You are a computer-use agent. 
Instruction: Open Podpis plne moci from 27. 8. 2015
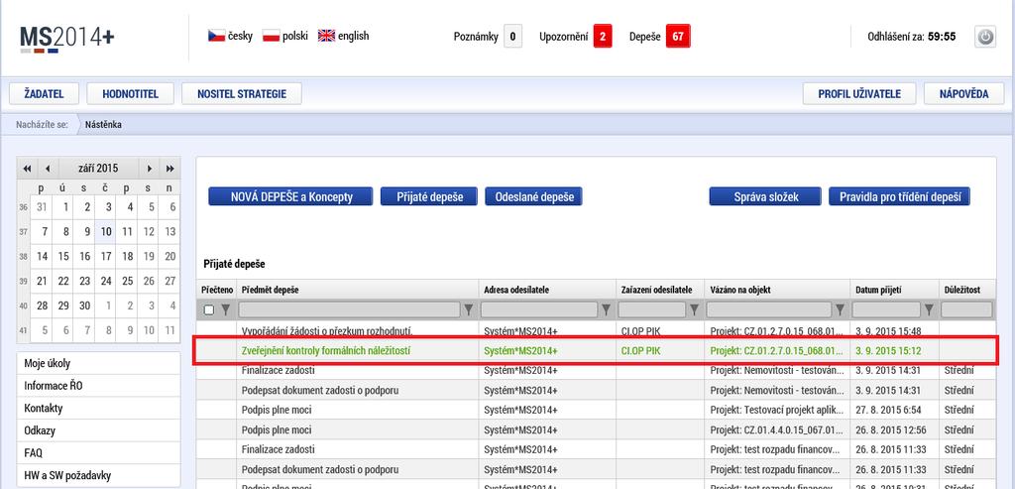(x=277, y=410)
